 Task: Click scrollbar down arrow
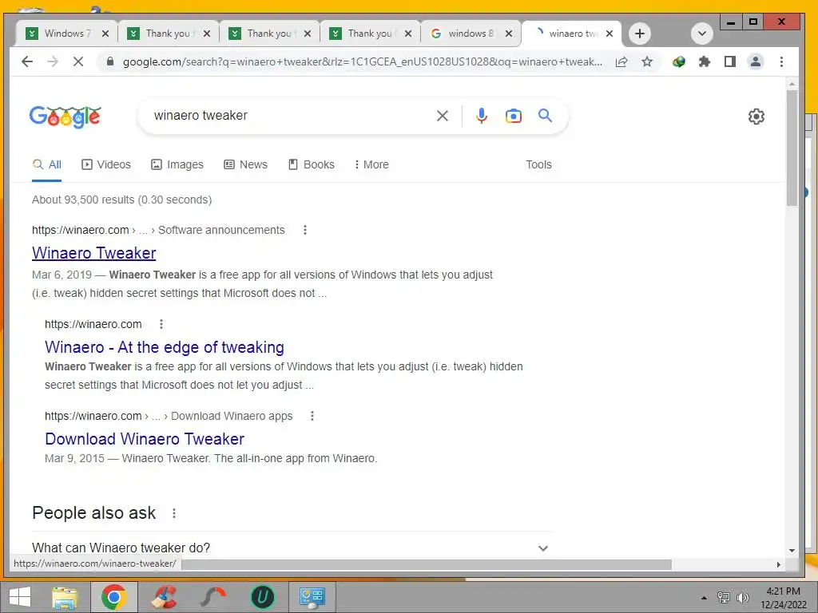(792, 551)
